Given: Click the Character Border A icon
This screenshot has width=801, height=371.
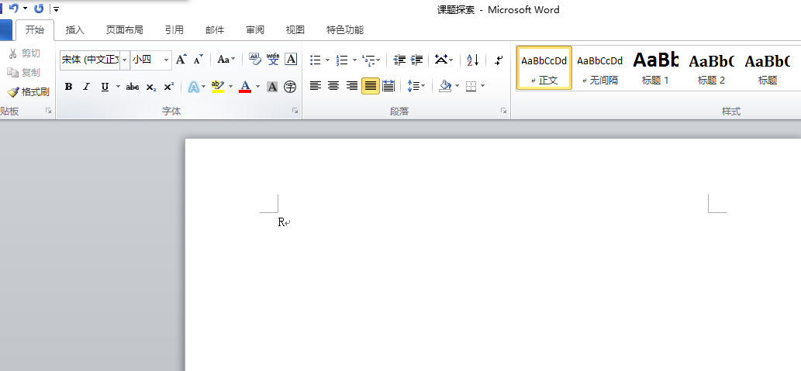Looking at the screenshot, I should coord(291,59).
